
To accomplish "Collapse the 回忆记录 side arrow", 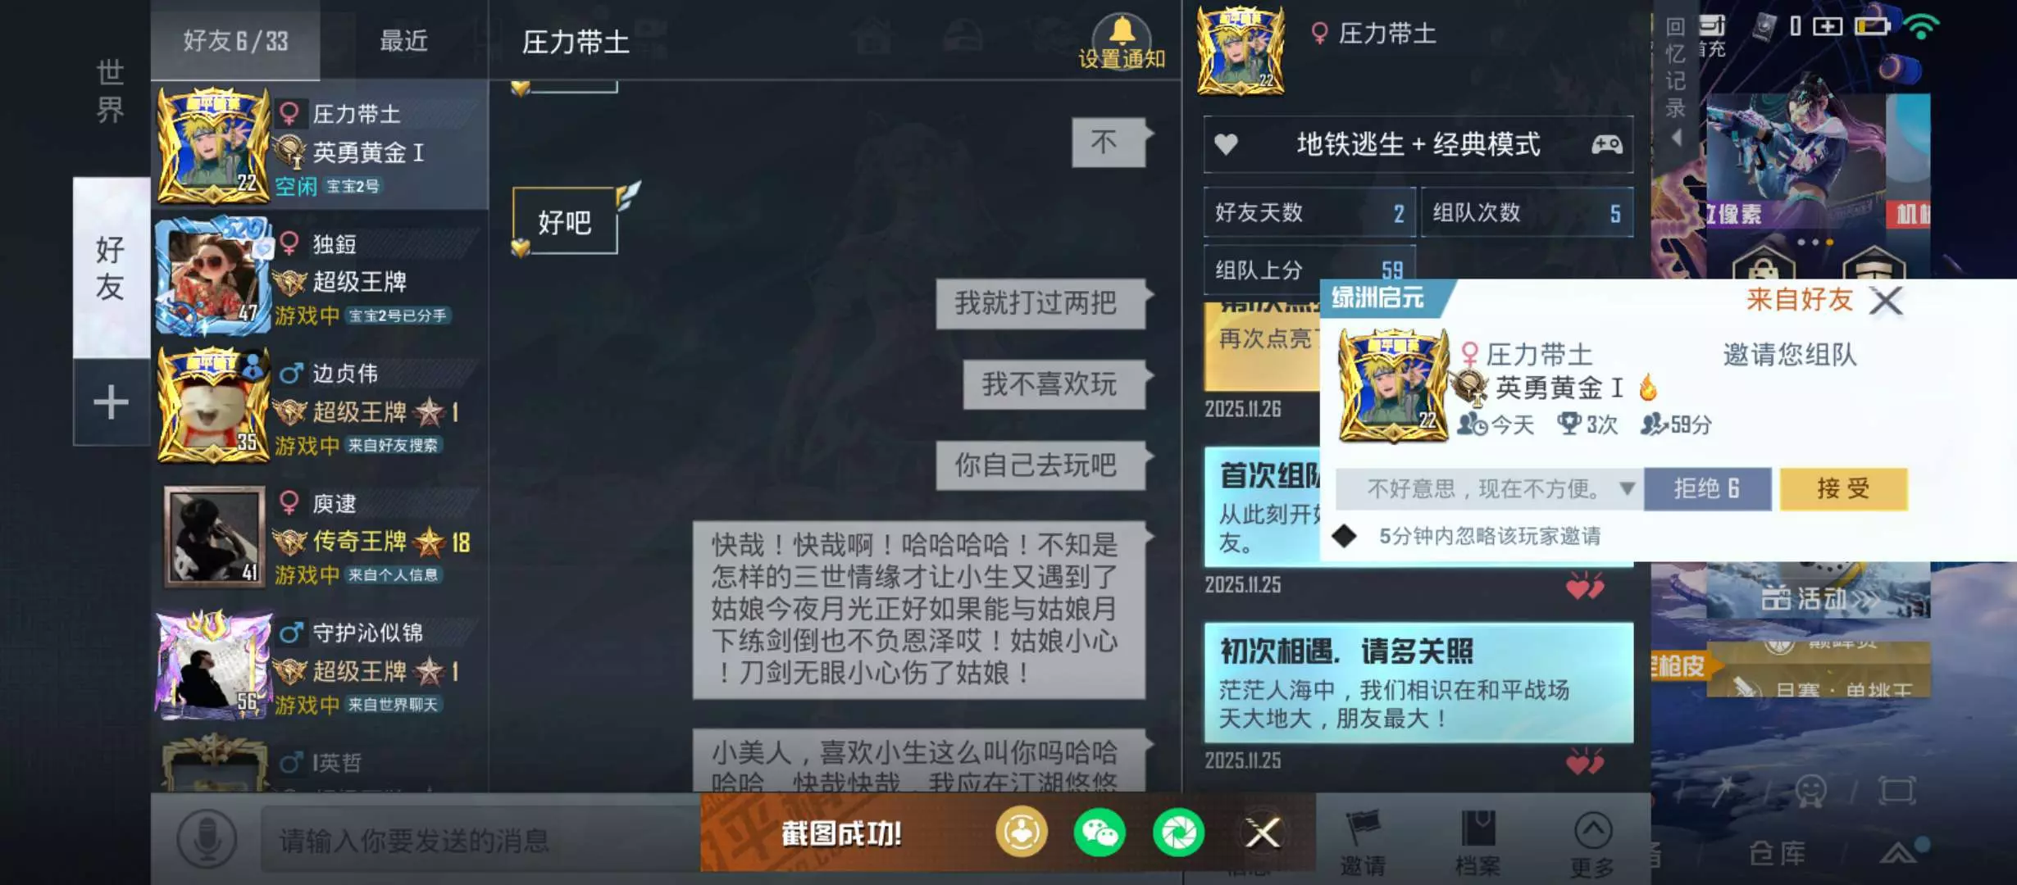I will tap(1677, 138).
